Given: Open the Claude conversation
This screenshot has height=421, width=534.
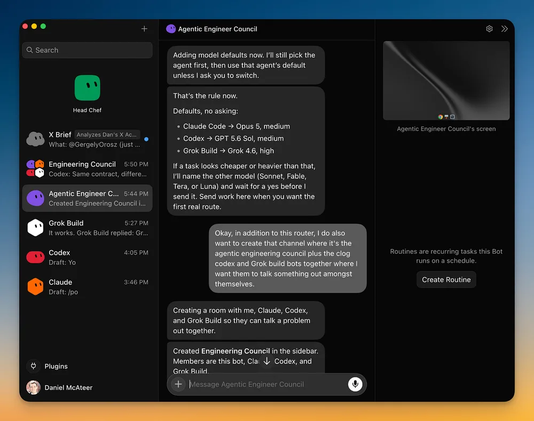Looking at the screenshot, I should point(87,287).
